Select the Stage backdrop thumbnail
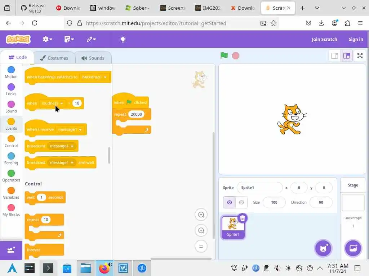369x276 pixels. pyautogui.click(x=353, y=203)
